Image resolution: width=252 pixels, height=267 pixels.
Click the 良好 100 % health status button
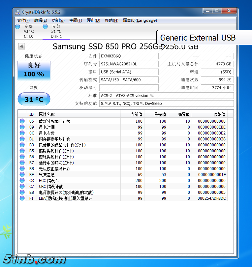click(34, 70)
